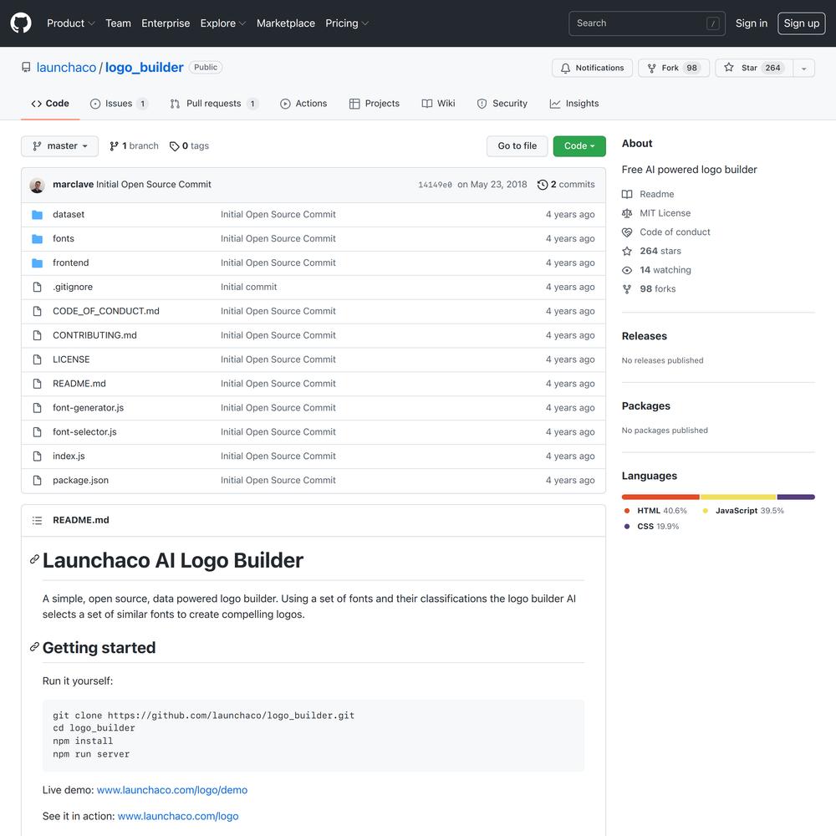Open the CODE_OF_CONDUCT.md file
The height and width of the screenshot is (836, 836).
(x=105, y=311)
